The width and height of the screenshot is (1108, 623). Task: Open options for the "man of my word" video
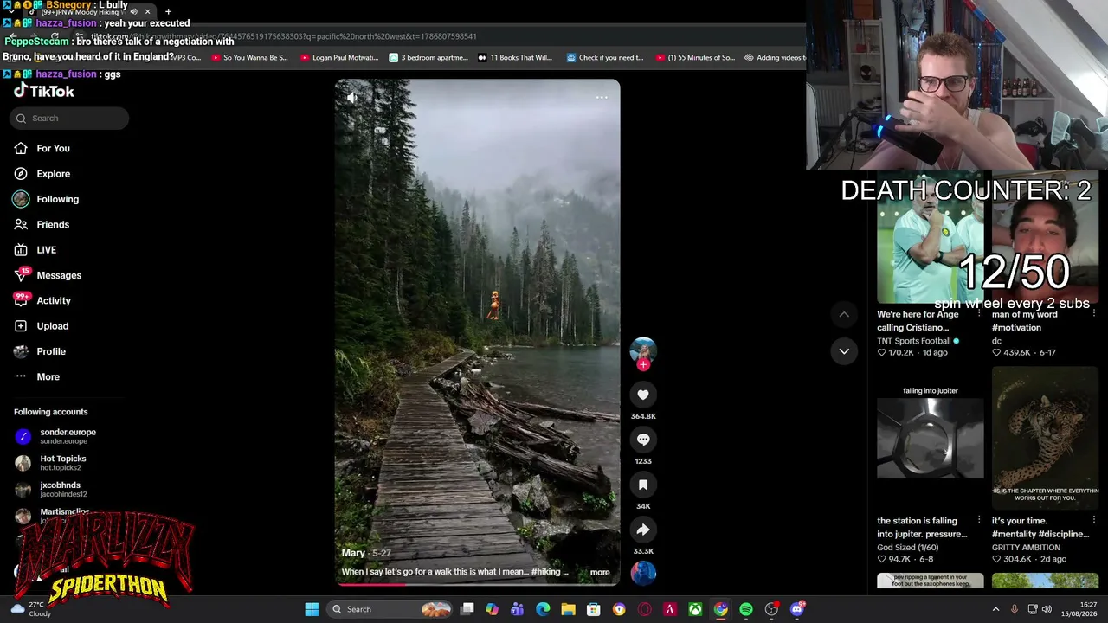click(x=1094, y=314)
